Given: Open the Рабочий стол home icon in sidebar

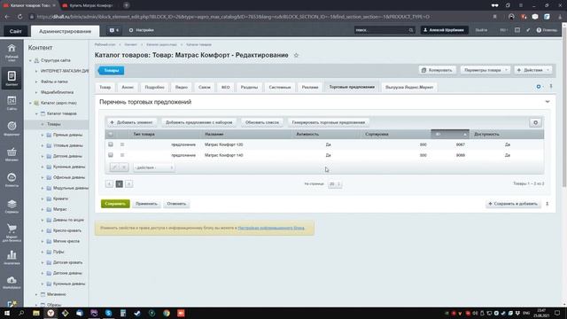Looking at the screenshot, I should coord(12,51).
